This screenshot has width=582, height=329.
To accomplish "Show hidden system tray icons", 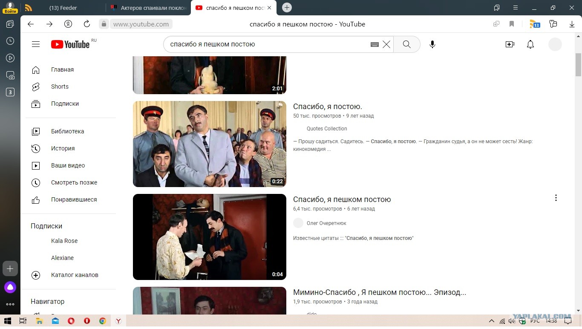I will coord(492,321).
